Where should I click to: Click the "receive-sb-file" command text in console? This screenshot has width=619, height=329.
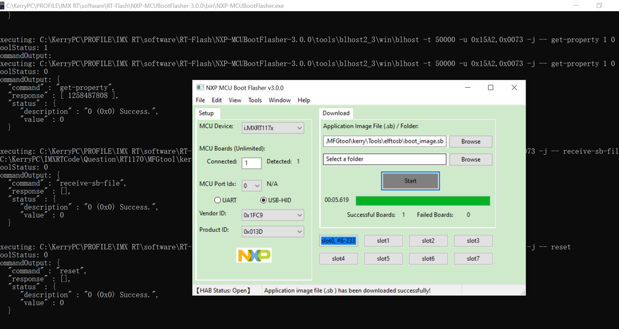coord(92,183)
